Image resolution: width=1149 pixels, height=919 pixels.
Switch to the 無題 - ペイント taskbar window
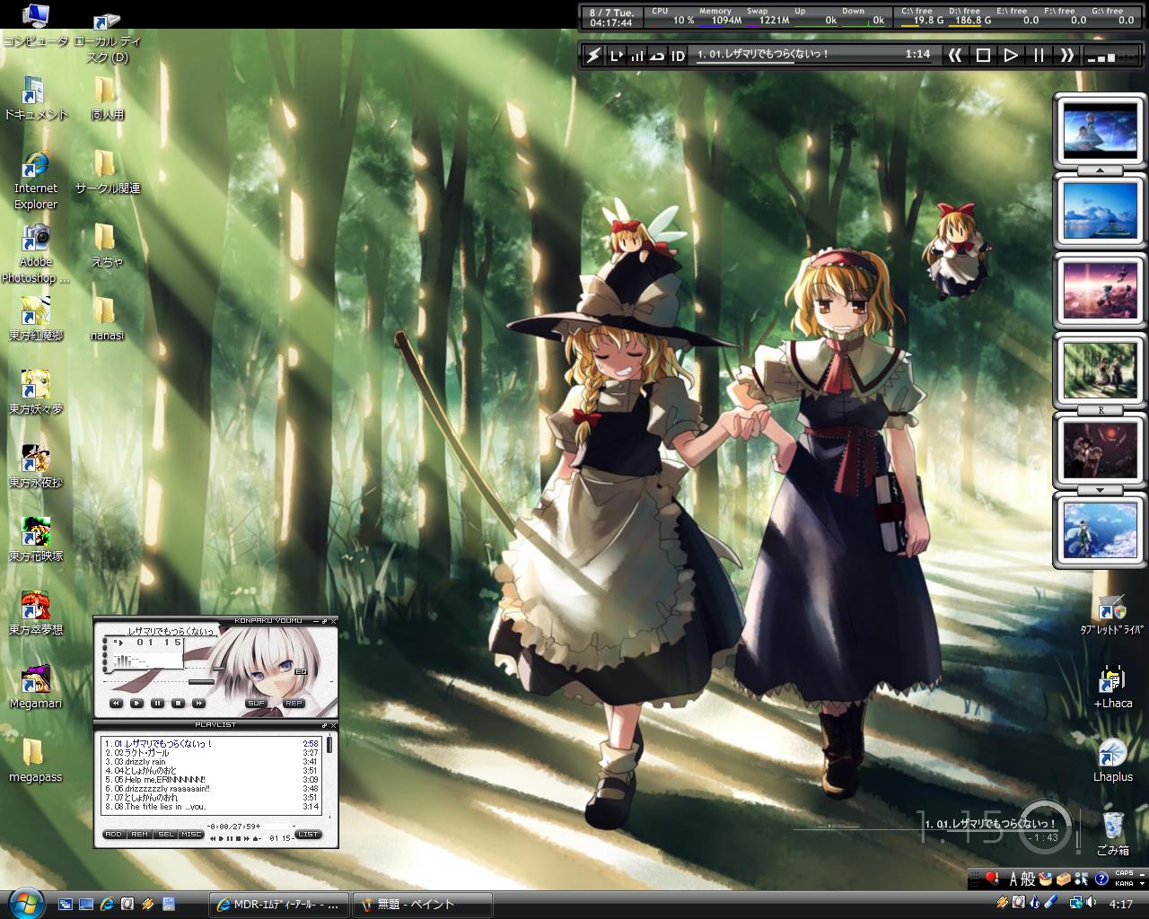pyautogui.click(x=423, y=904)
